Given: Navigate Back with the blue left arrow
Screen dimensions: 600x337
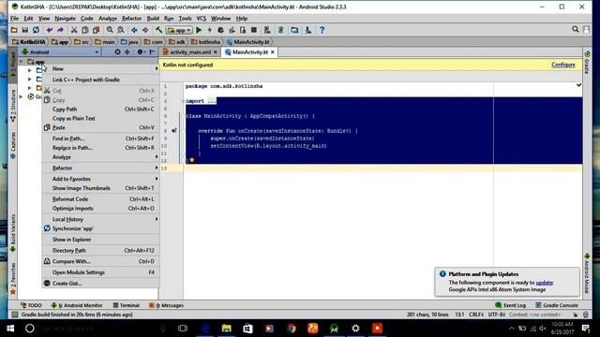Looking at the screenshot, I should click(134, 30).
